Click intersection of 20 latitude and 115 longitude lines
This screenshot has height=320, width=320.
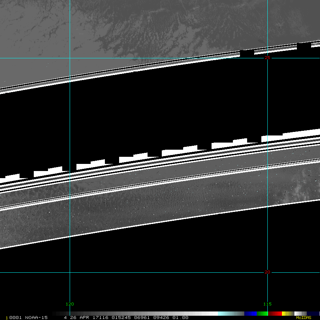[267, 273]
